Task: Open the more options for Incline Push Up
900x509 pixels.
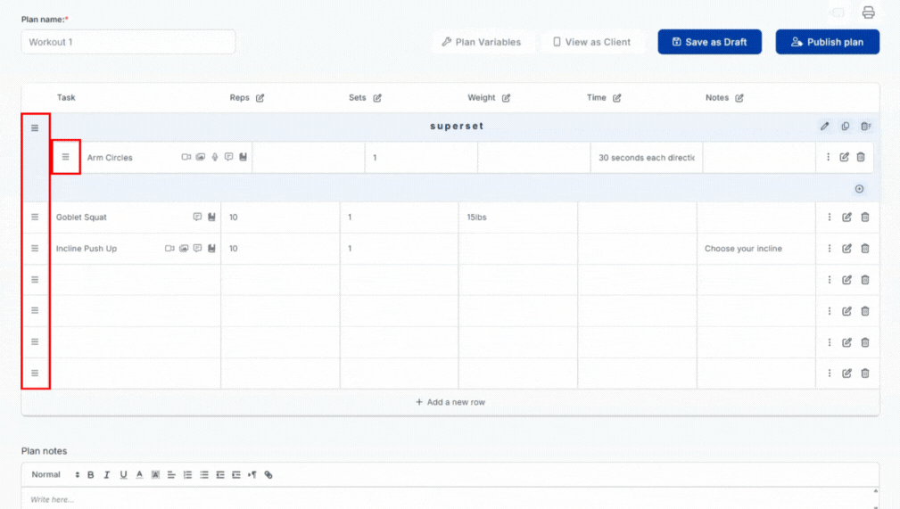Action: tap(830, 249)
